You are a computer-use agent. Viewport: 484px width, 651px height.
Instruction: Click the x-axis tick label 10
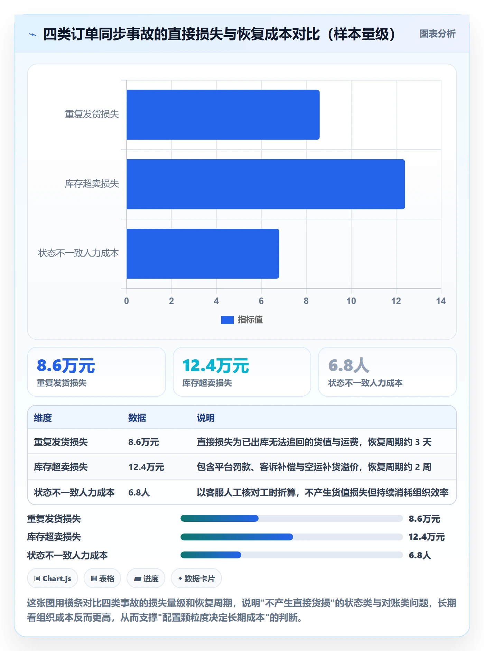(351, 301)
